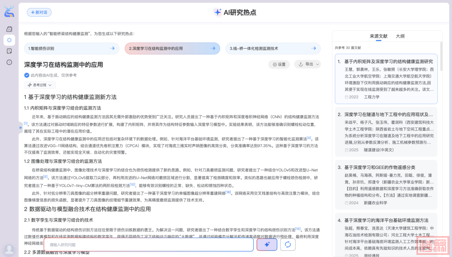Click the sparkle generate button beside input
This screenshot has height=257, width=452.
coord(267,245)
